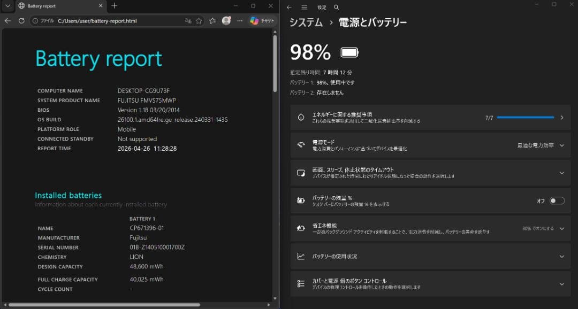Add this page to favorites using the star
Image resolution: width=578 pixels, height=309 pixels.
pos(199,21)
